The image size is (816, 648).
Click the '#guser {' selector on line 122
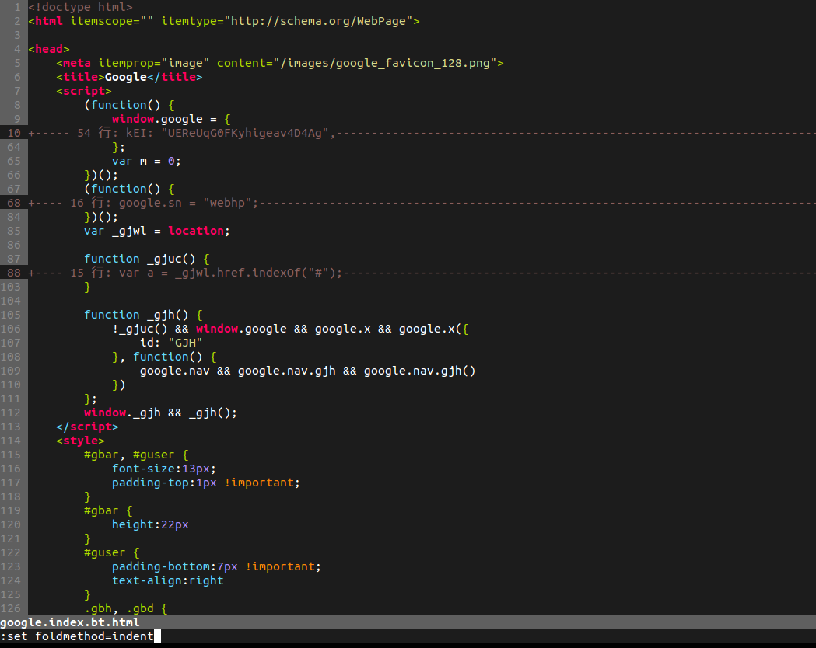(x=112, y=553)
